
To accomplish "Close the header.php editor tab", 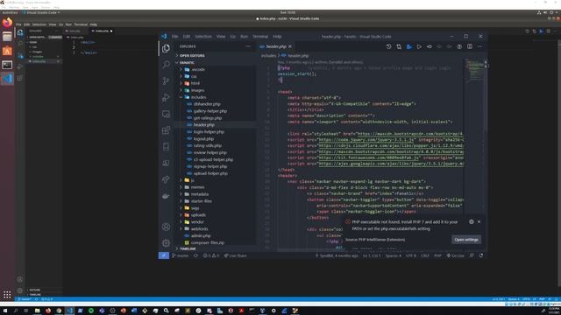I will point(290,46).
